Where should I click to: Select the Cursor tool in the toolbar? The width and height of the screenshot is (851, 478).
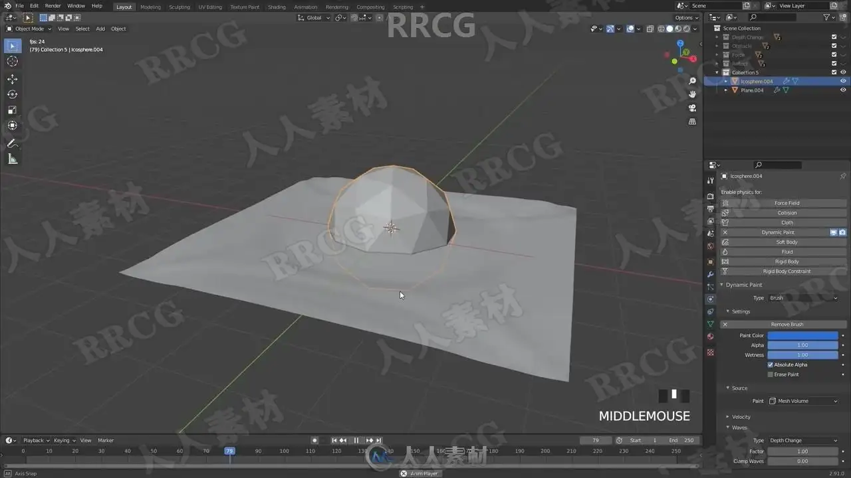(12, 61)
